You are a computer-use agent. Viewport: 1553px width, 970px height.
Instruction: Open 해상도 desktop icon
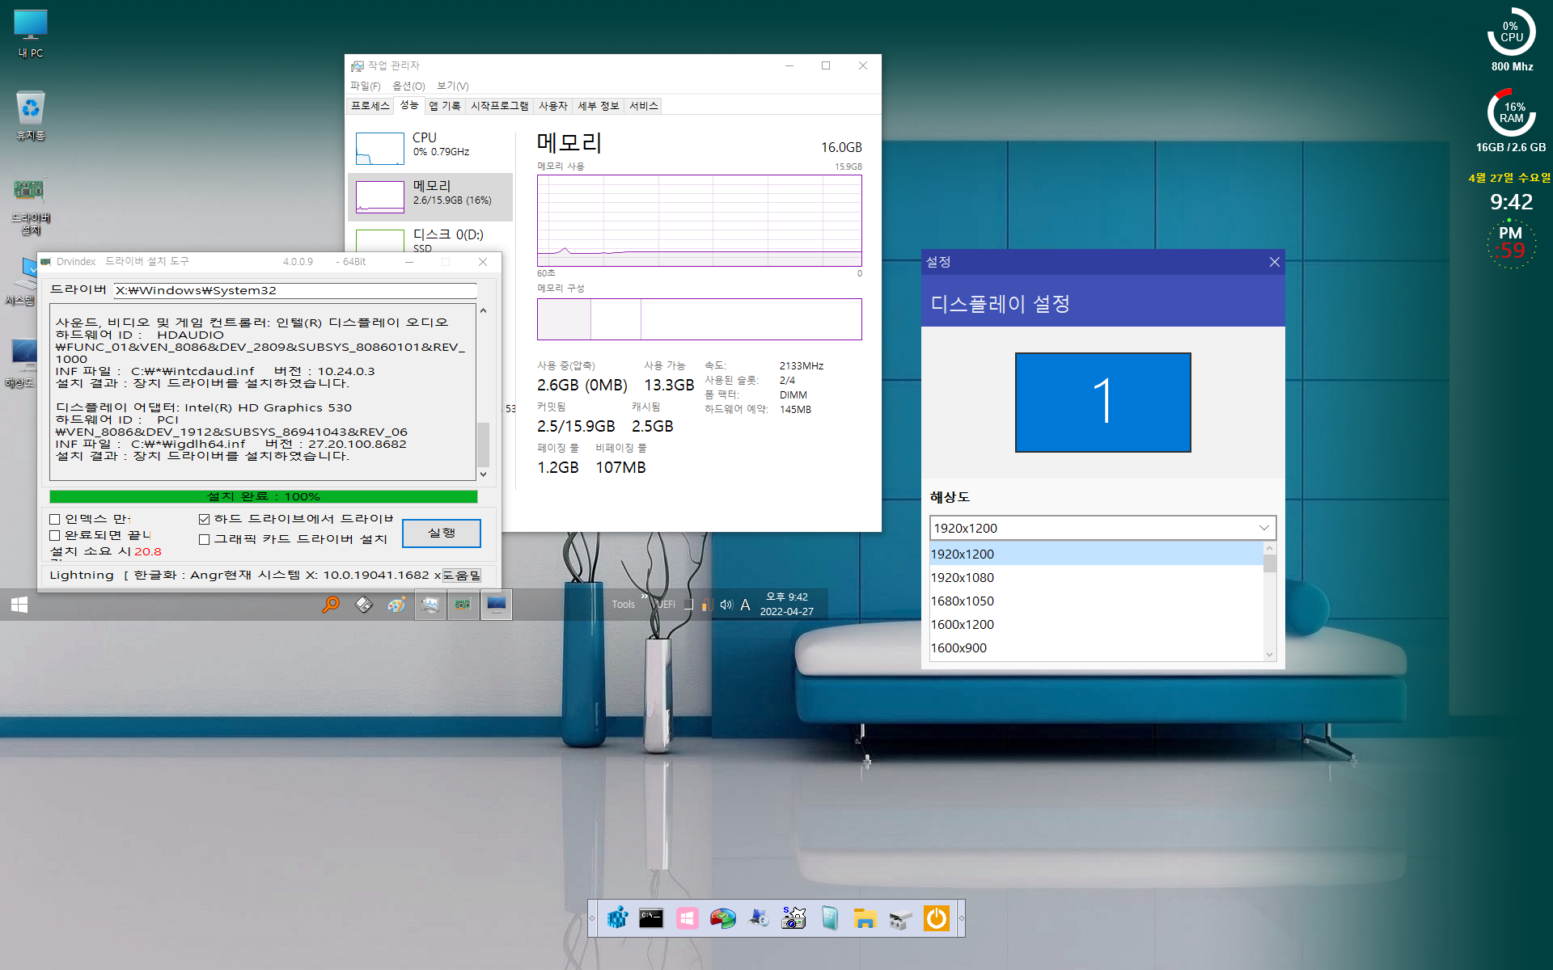[x=22, y=362]
